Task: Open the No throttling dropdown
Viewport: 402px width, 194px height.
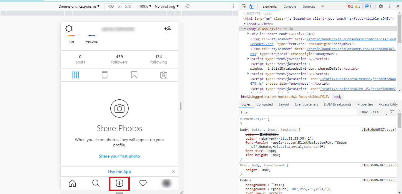Action: pyautogui.click(x=167, y=6)
